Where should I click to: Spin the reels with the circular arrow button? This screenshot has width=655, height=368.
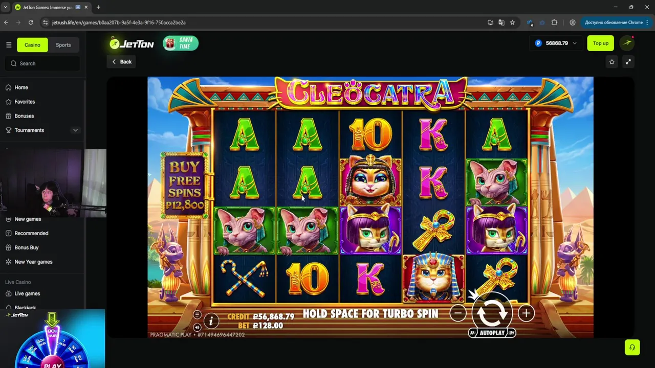click(x=492, y=313)
